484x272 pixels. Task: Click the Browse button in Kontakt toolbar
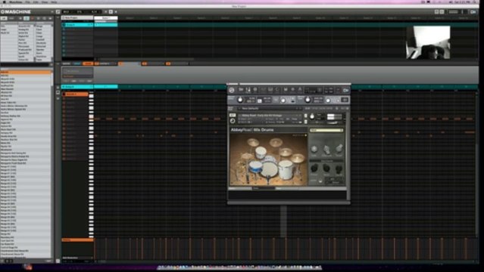[241, 90]
